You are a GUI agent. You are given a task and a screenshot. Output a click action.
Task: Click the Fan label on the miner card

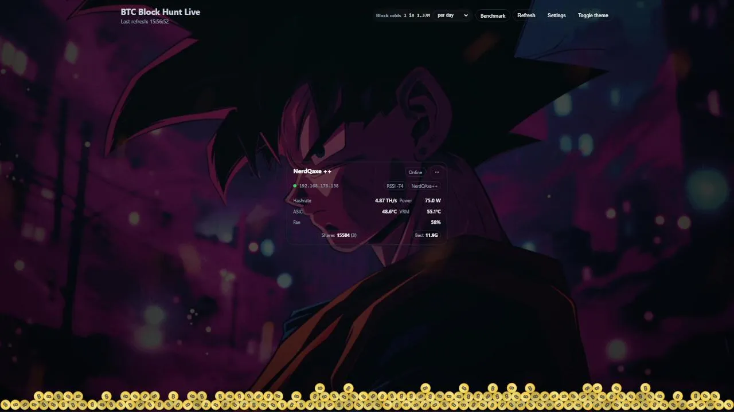[296, 222]
